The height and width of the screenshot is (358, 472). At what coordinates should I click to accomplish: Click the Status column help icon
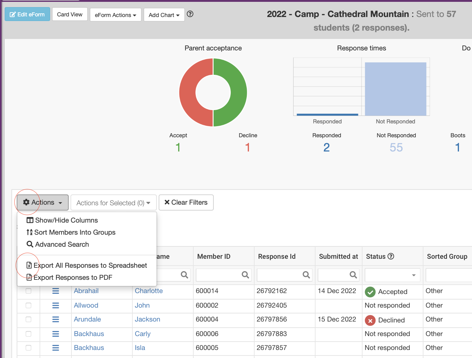tap(391, 256)
